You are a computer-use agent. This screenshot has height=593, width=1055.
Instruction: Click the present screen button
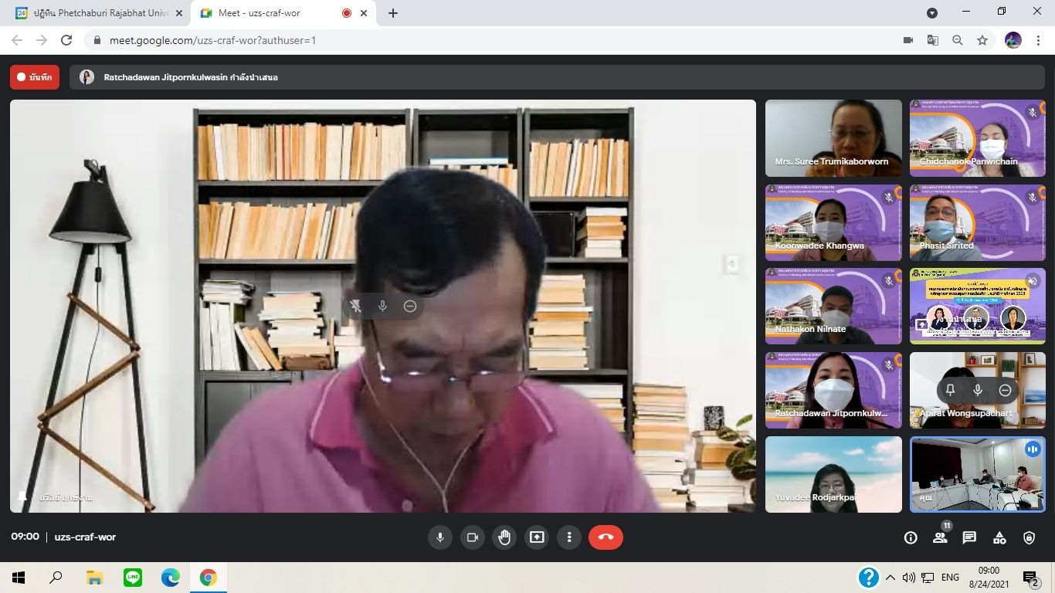[537, 537]
